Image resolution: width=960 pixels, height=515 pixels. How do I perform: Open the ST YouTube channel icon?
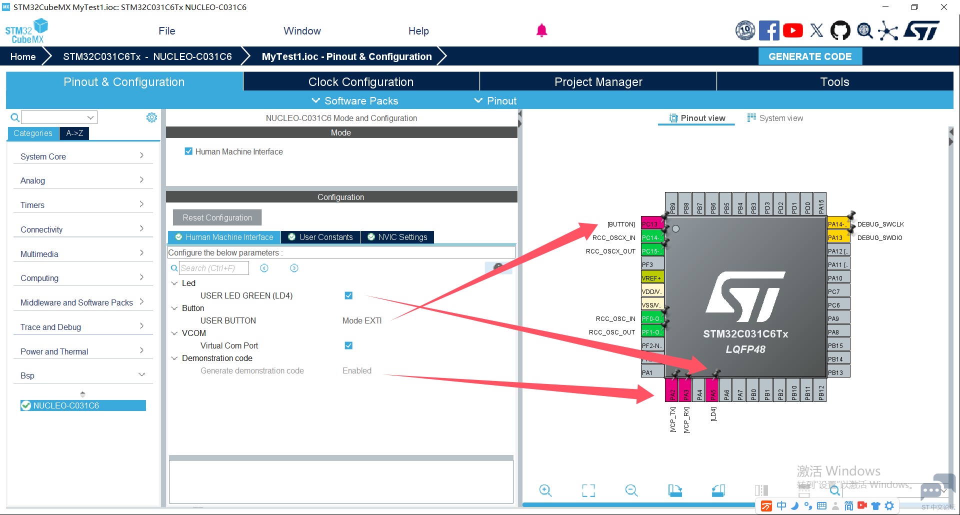click(793, 30)
